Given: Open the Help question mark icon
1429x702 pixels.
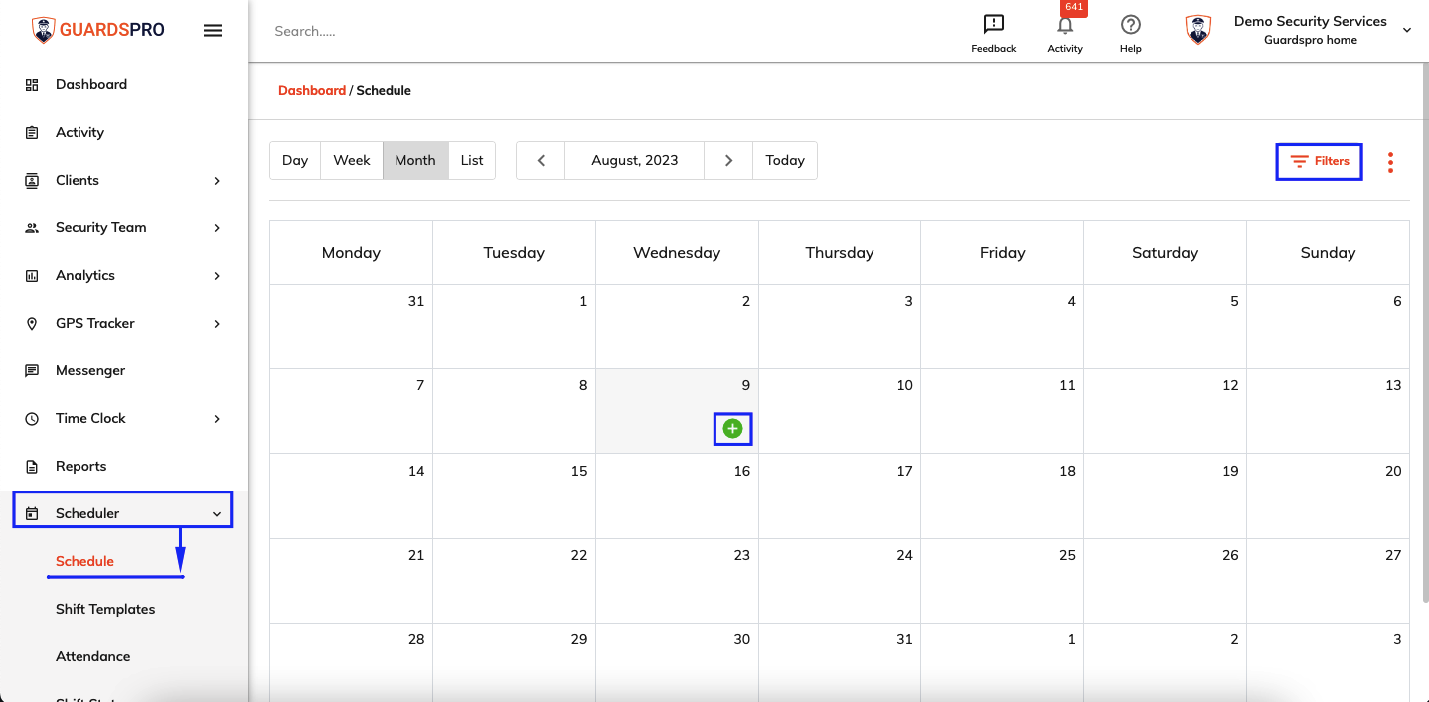Looking at the screenshot, I should click(1130, 25).
